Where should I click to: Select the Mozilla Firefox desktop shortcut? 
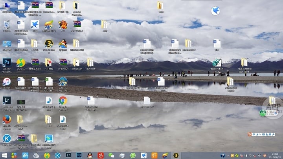click(x=7, y=122)
